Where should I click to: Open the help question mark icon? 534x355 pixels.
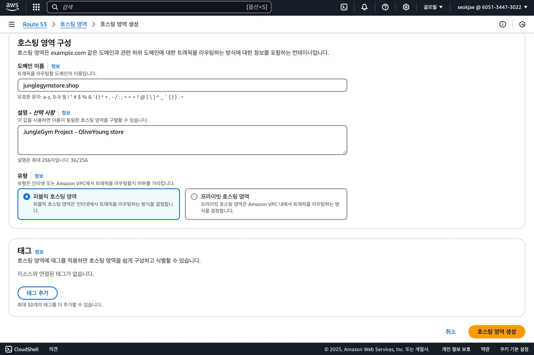coord(385,7)
